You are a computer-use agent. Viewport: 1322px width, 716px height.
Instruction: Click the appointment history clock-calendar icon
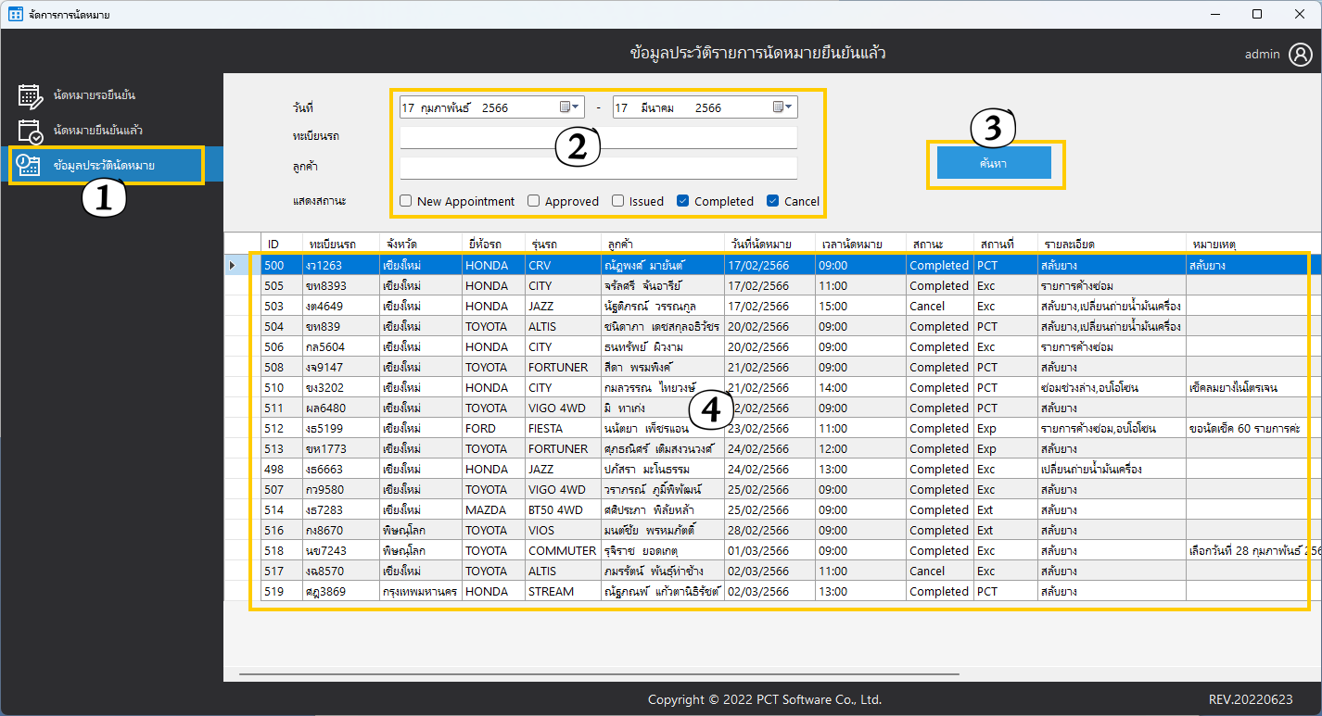(x=30, y=166)
